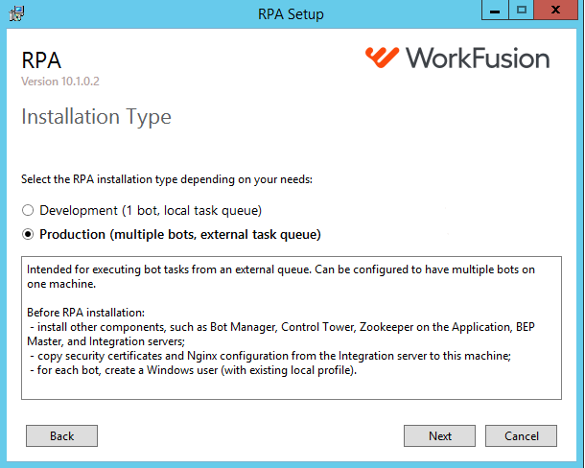Click the 'Development (1 bot, local task queue)' label
585x468 pixels.
pyautogui.click(x=151, y=211)
